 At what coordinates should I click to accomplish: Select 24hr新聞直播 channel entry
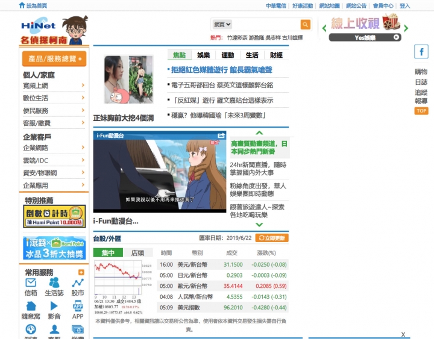pos(259,169)
